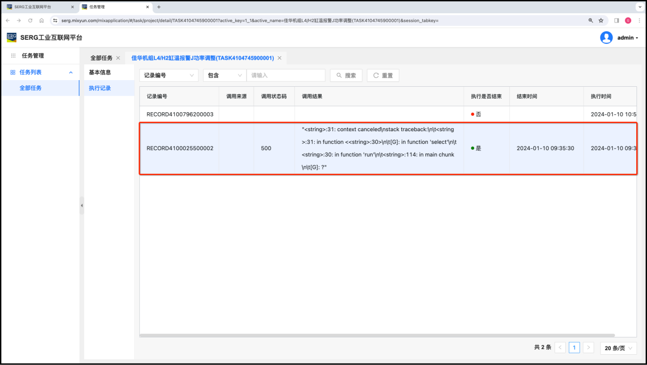The width and height of the screenshot is (647, 365).
Task: Bookmark page with the star icon
Action: (x=601, y=20)
